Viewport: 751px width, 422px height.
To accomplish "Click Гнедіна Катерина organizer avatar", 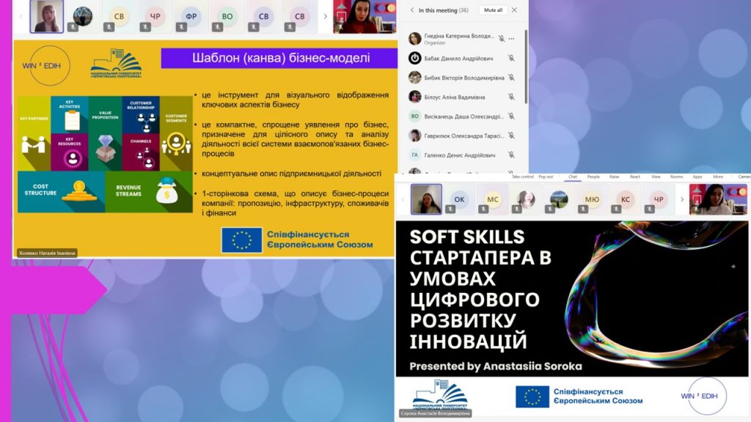I will (415, 38).
